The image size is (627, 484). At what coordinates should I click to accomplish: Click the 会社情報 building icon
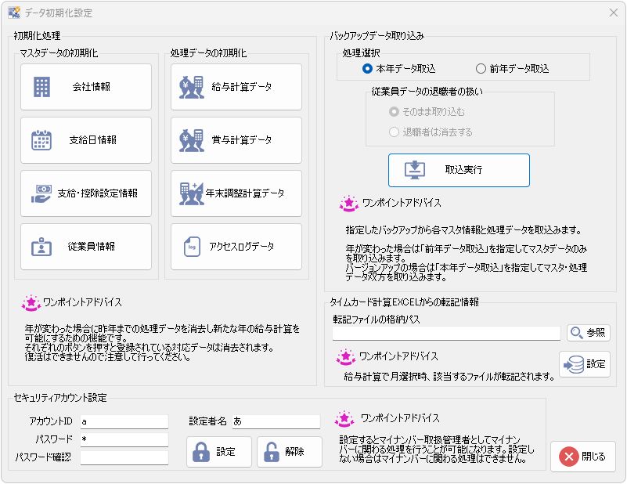(x=41, y=87)
